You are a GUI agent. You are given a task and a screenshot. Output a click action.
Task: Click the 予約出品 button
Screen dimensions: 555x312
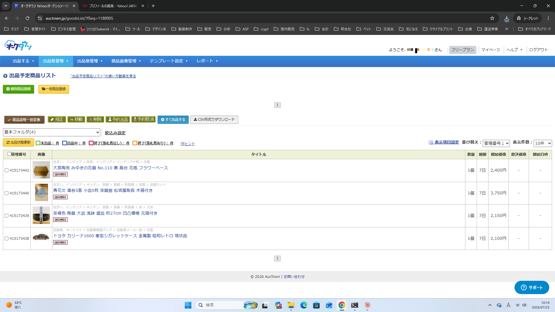[118, 119]
